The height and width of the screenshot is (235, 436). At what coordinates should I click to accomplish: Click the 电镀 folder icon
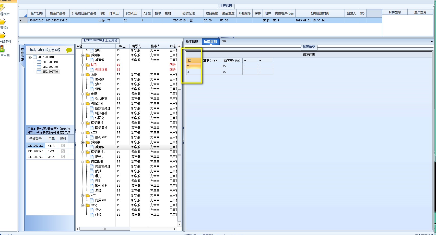tap(88, 94)
